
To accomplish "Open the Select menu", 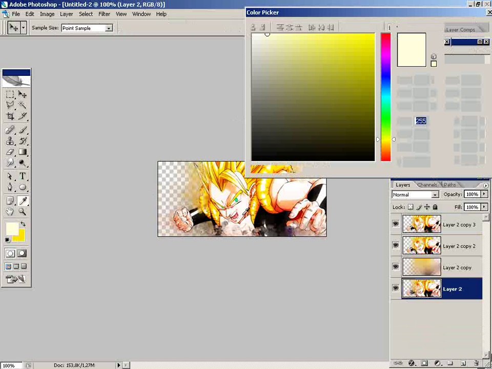I will (x=86, y=14).
